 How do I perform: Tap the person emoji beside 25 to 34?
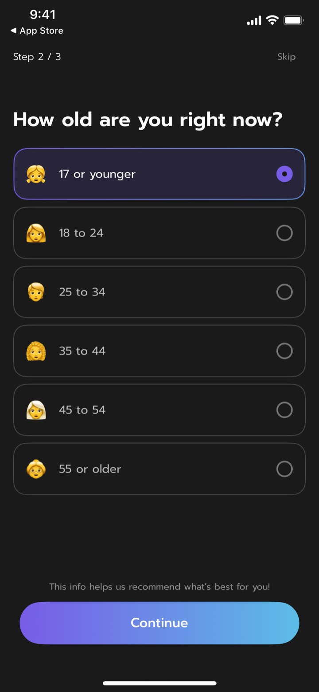pyautogui.click(x=36, y=292)
